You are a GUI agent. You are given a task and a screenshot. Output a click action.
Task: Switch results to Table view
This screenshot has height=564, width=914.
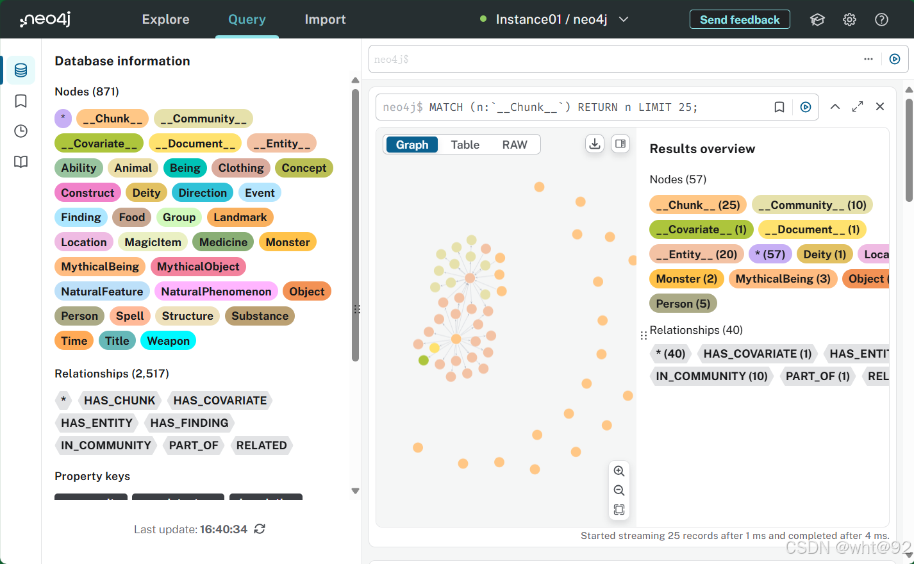[x=465, y=144]
